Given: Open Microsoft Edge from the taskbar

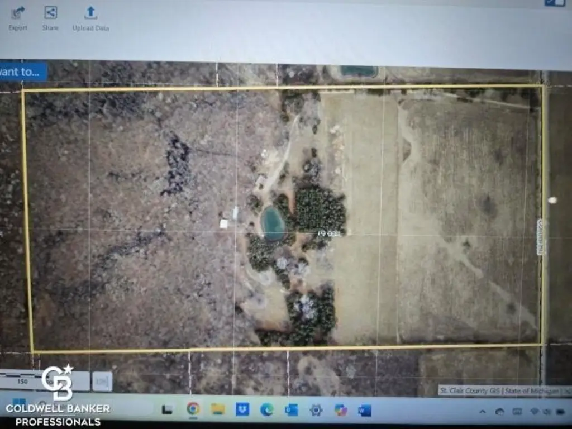Looking at the screenshot, I should click(x=267, y=410).
